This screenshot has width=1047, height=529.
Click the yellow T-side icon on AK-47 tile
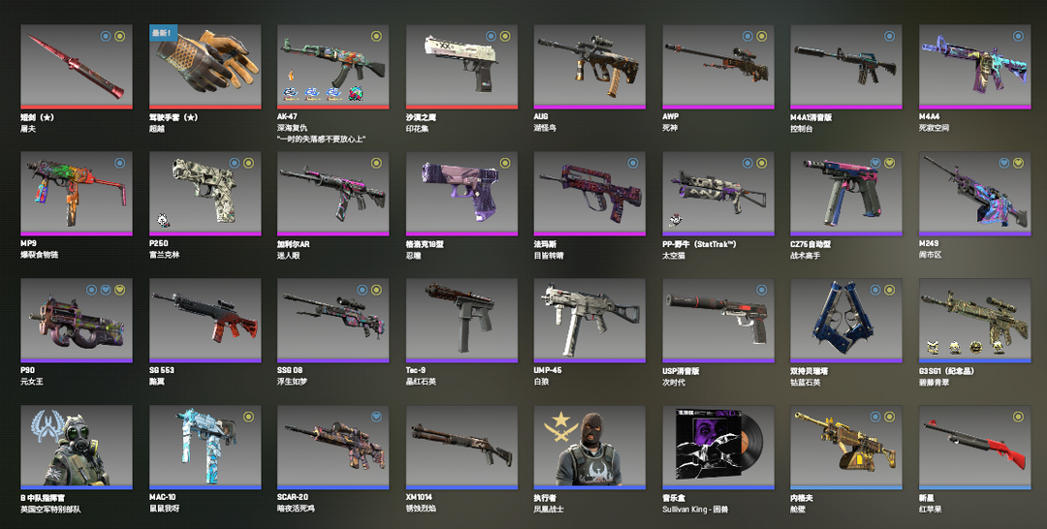point(376,36)
